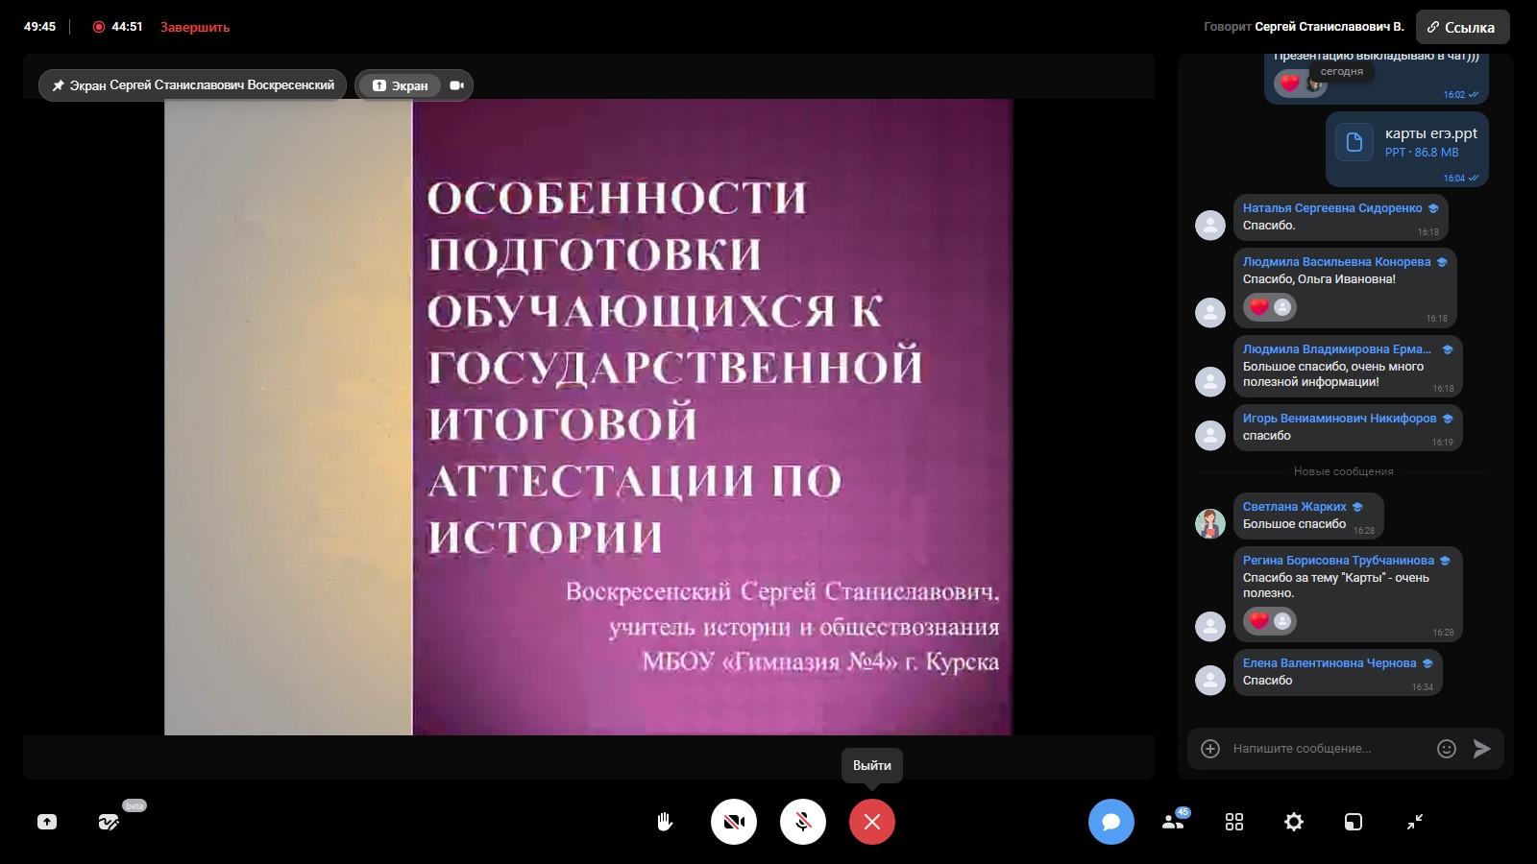Click the message 'Спасибо, Ольга Ивановна!'
This screenshot has height=864, width=1537.
[1319, 278]
